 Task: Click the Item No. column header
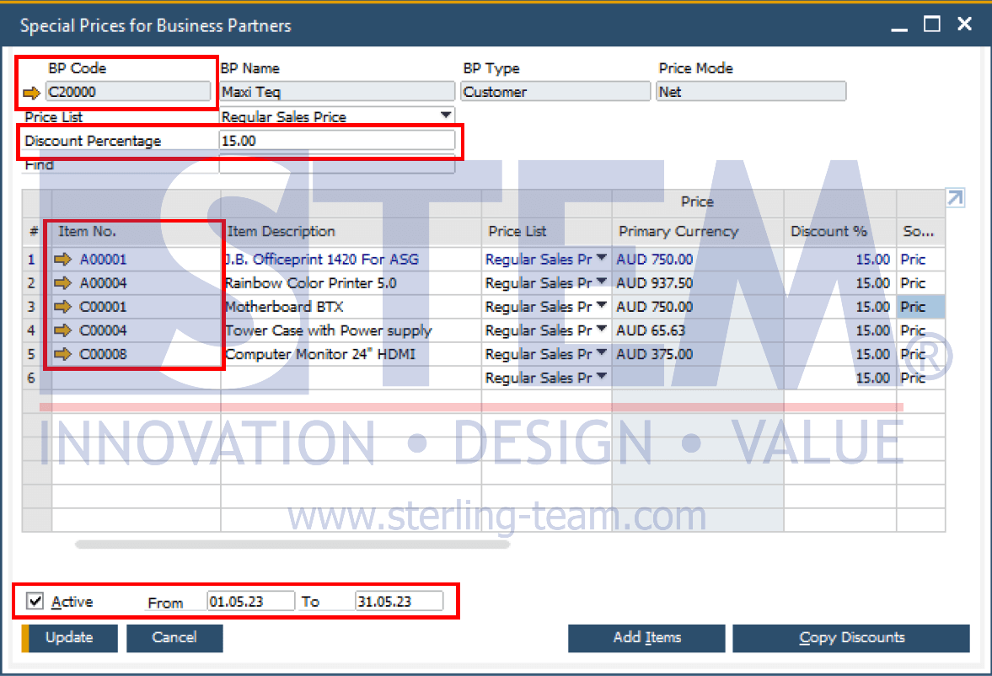coord(136,232)
